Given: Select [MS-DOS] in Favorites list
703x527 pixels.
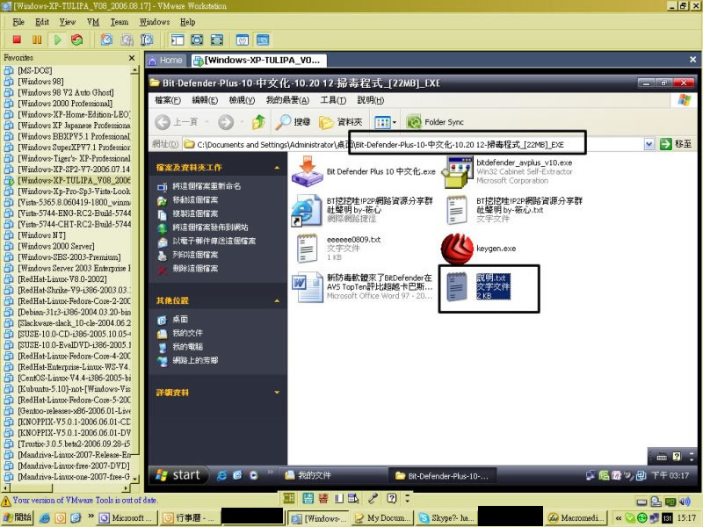Looking at the screenshot, I should tap(35, 70).
